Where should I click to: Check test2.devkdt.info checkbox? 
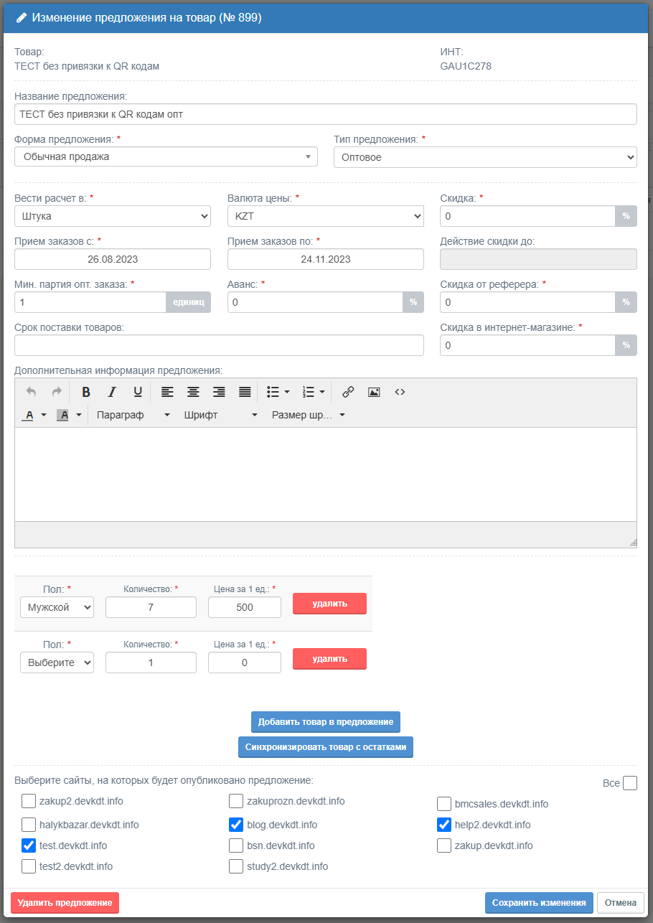tap(29, 866)
